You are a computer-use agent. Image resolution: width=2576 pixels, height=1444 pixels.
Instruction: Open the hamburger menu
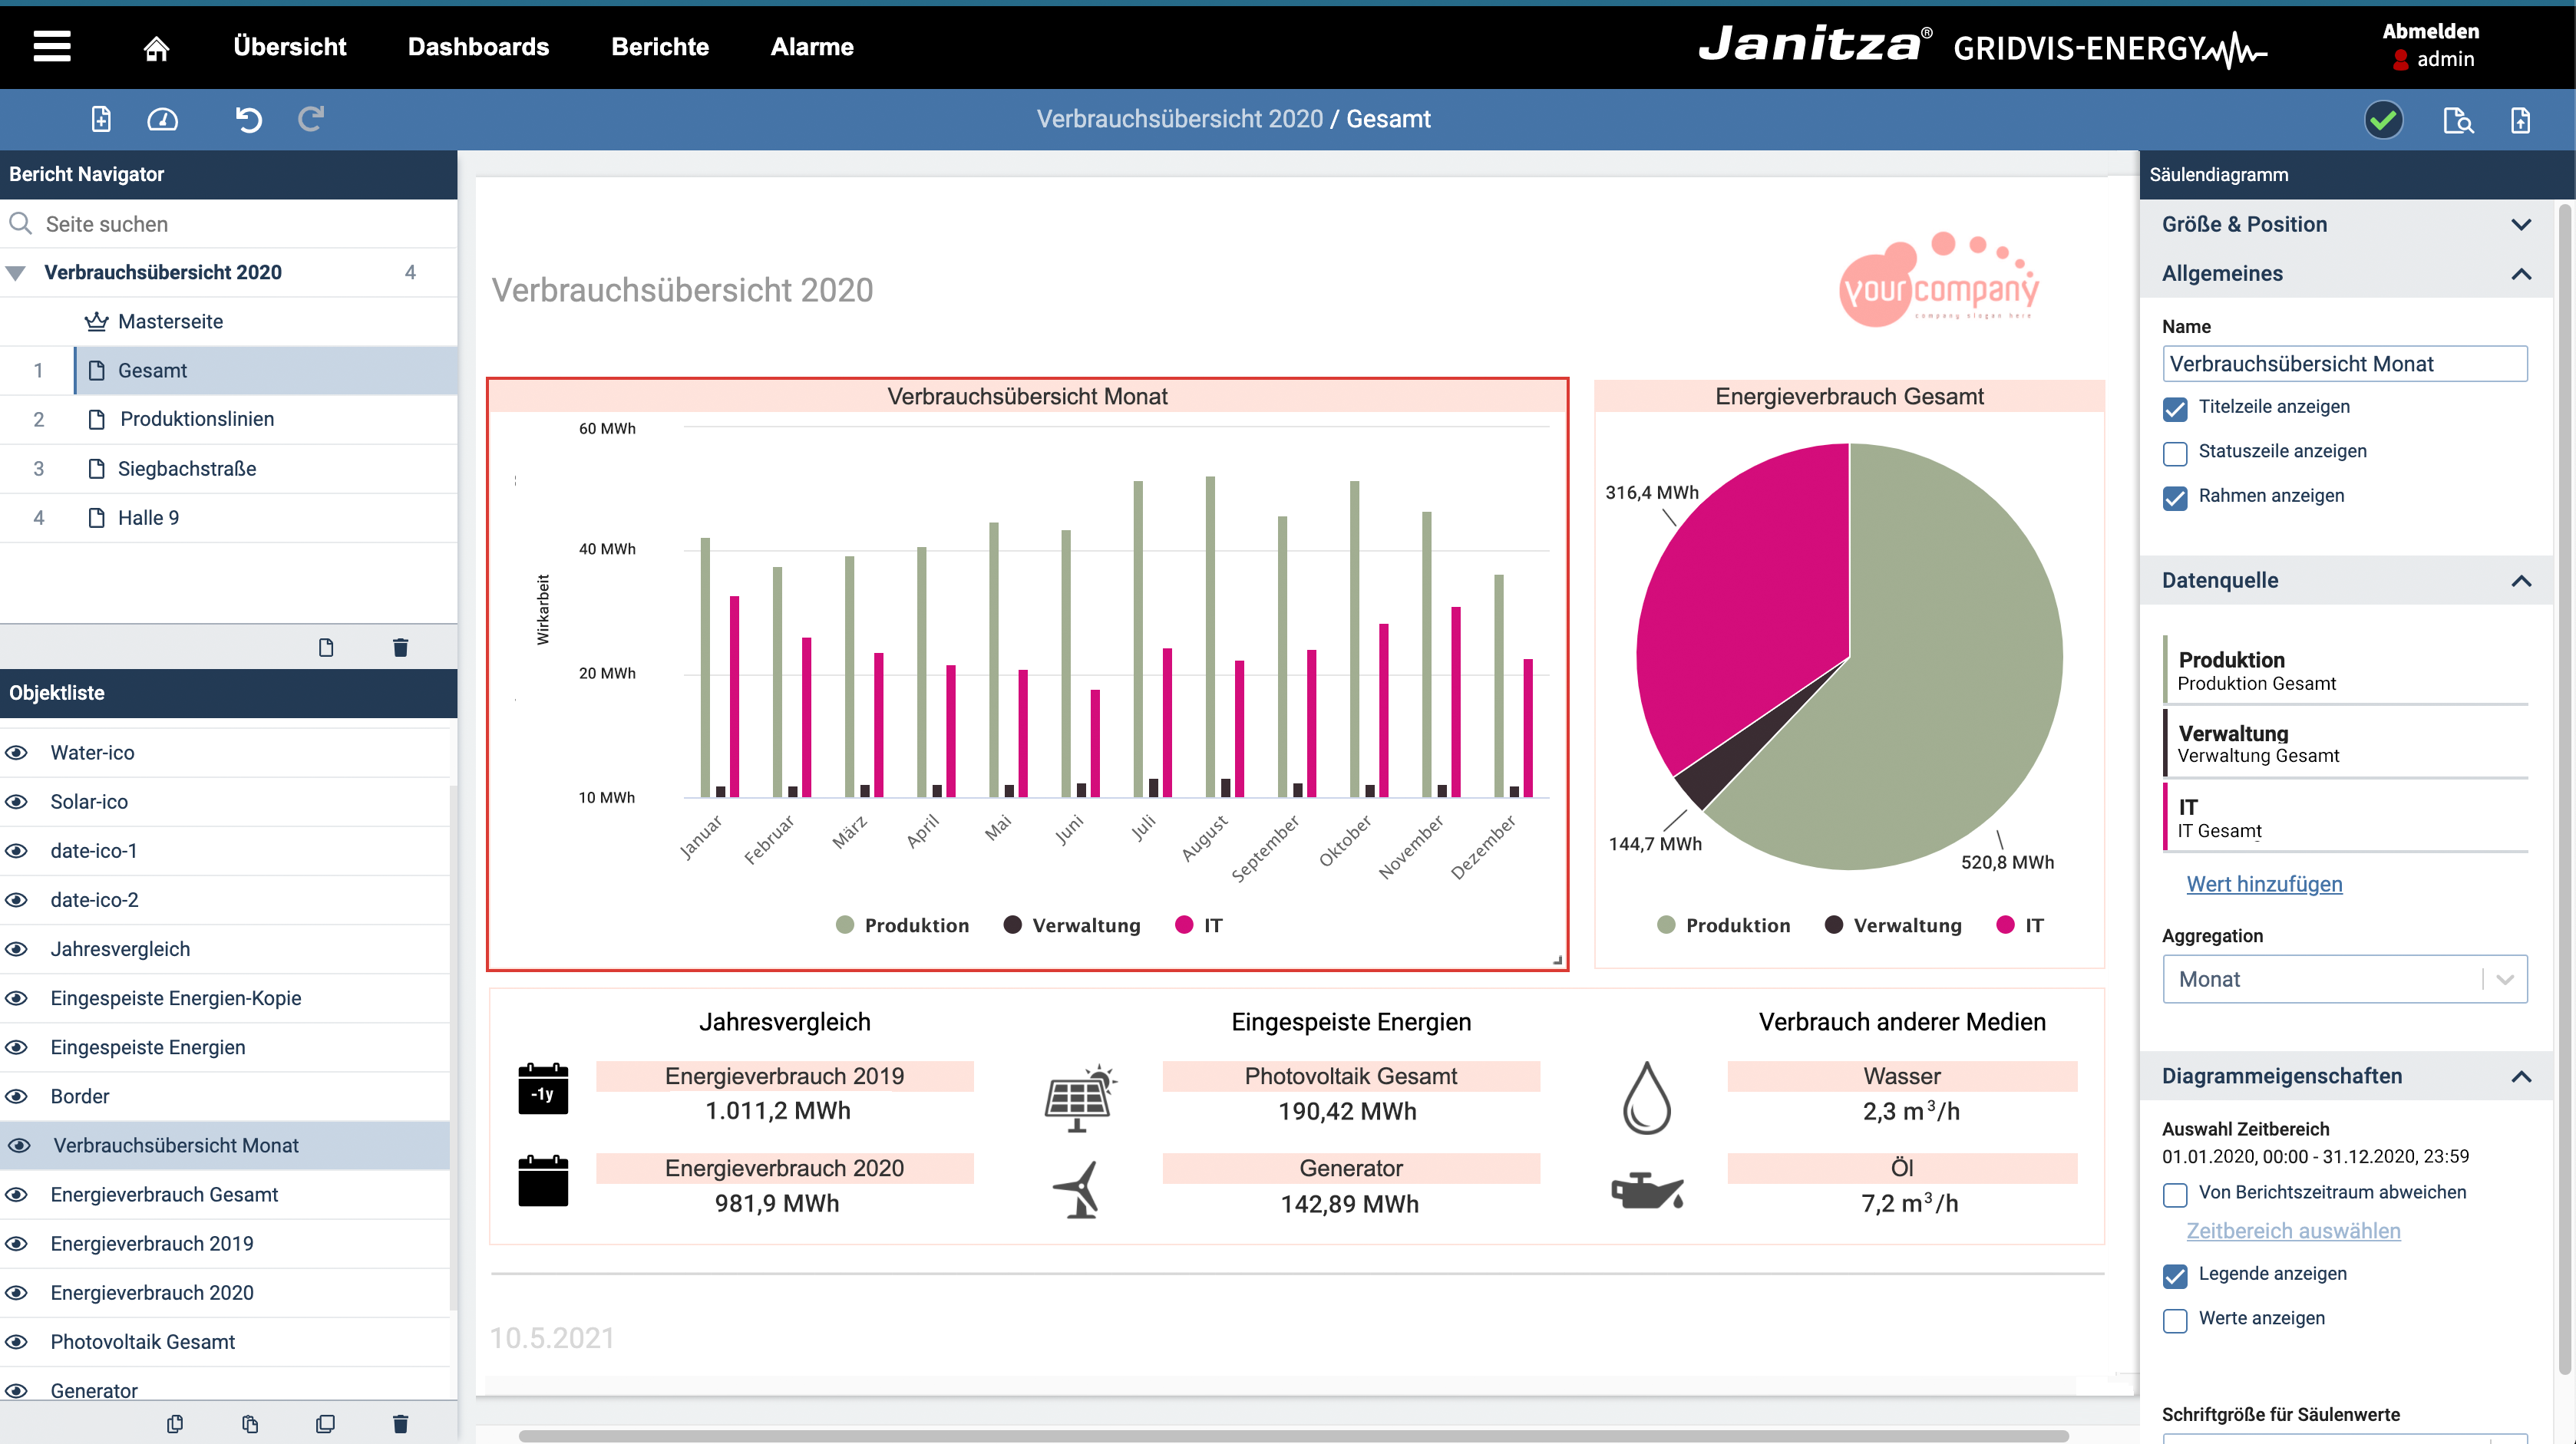51,46
